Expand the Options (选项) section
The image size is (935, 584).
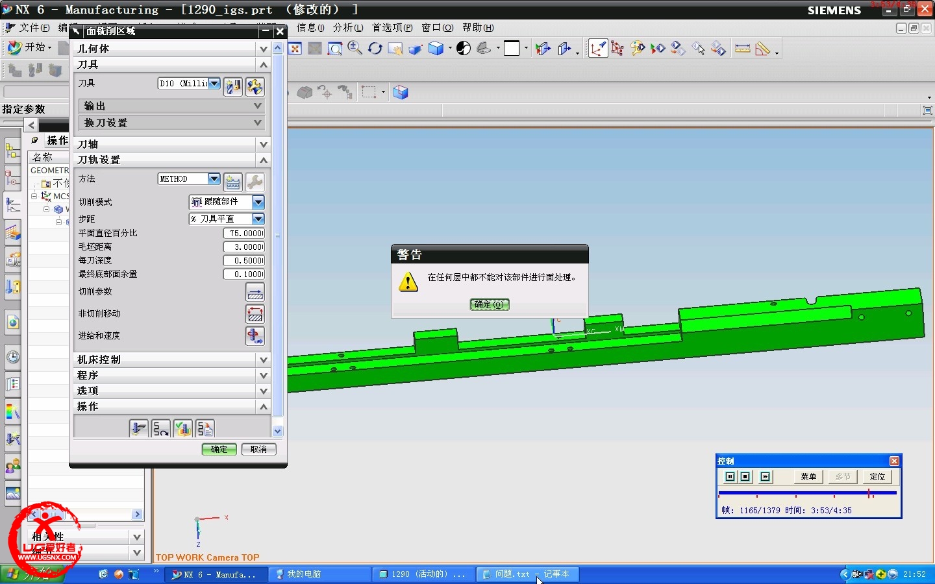point(264,391)
